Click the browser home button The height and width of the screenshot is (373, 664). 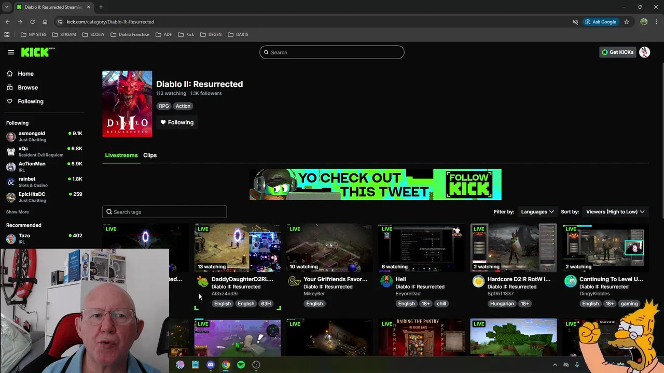45,22
